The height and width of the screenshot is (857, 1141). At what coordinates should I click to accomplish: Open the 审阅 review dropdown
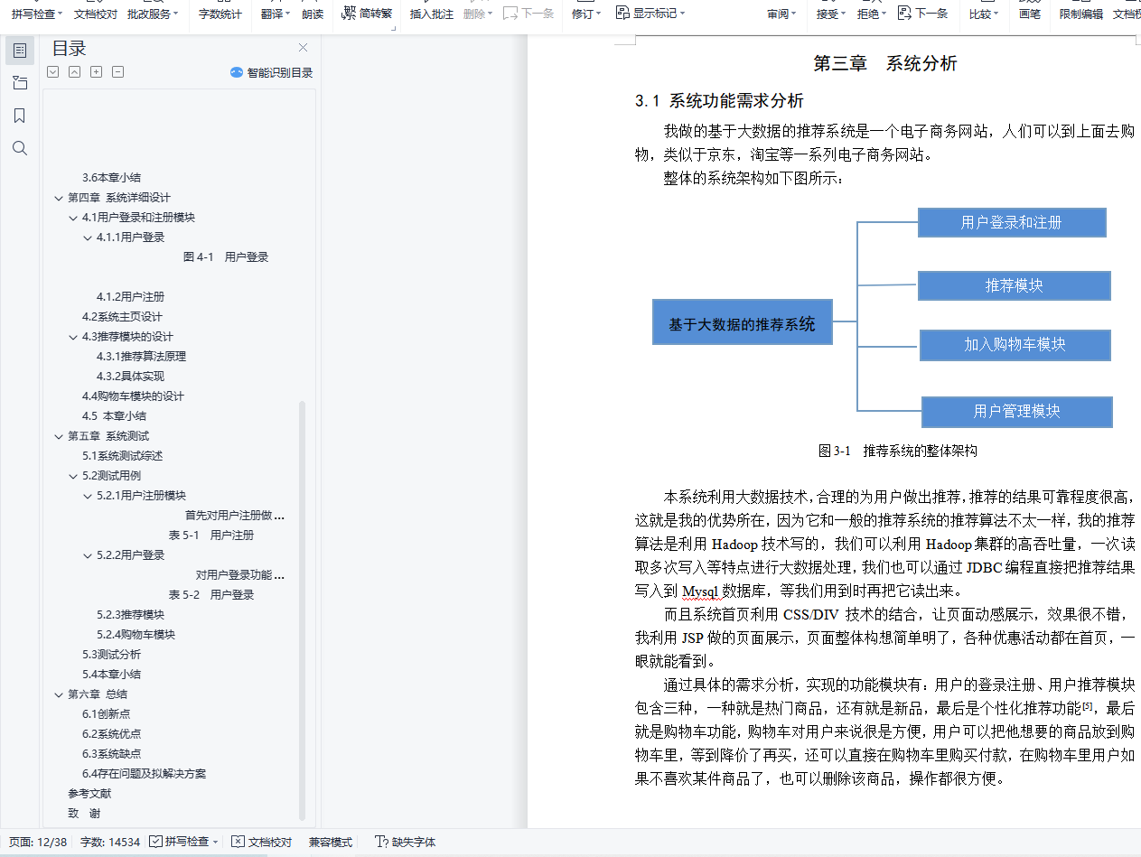click(780, 14)
